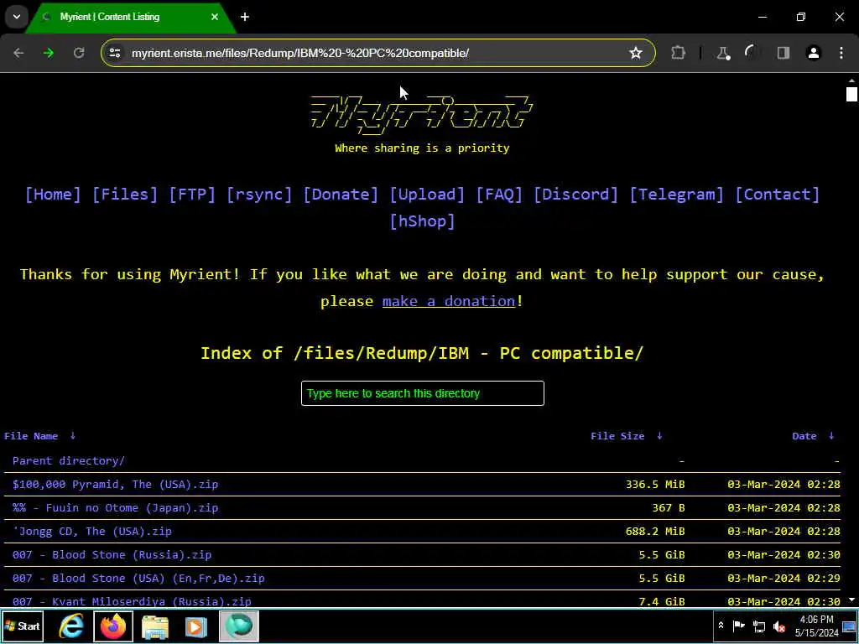Click the Action Center flag tray icon
The height and width of the screenshot is (644, 859).
coord(739,626)
